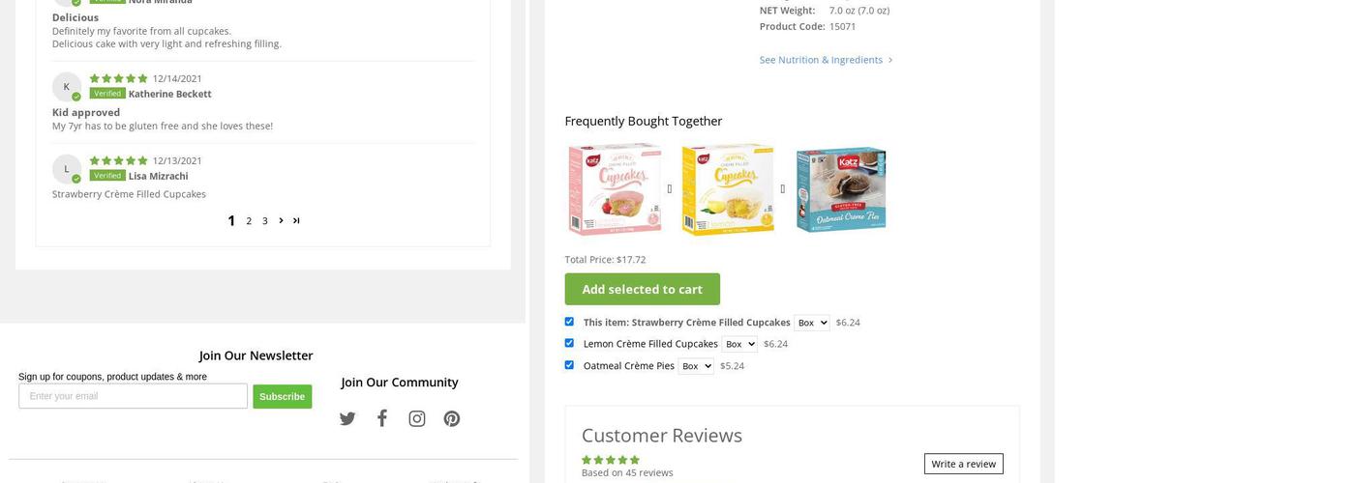The height and width of the screenshot is (483, 1355).
Task: Click Add selected to cart button
Action: tap(642, 289)
